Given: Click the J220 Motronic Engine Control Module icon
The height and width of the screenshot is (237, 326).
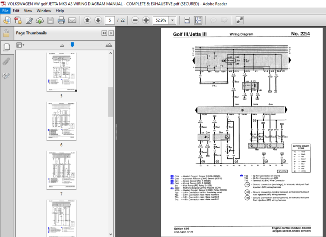Looking at the screenshot, I should click(172, 188).
